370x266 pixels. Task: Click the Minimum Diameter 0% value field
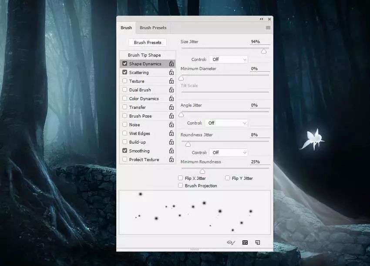pyautogui.click(x=259, y=69)
